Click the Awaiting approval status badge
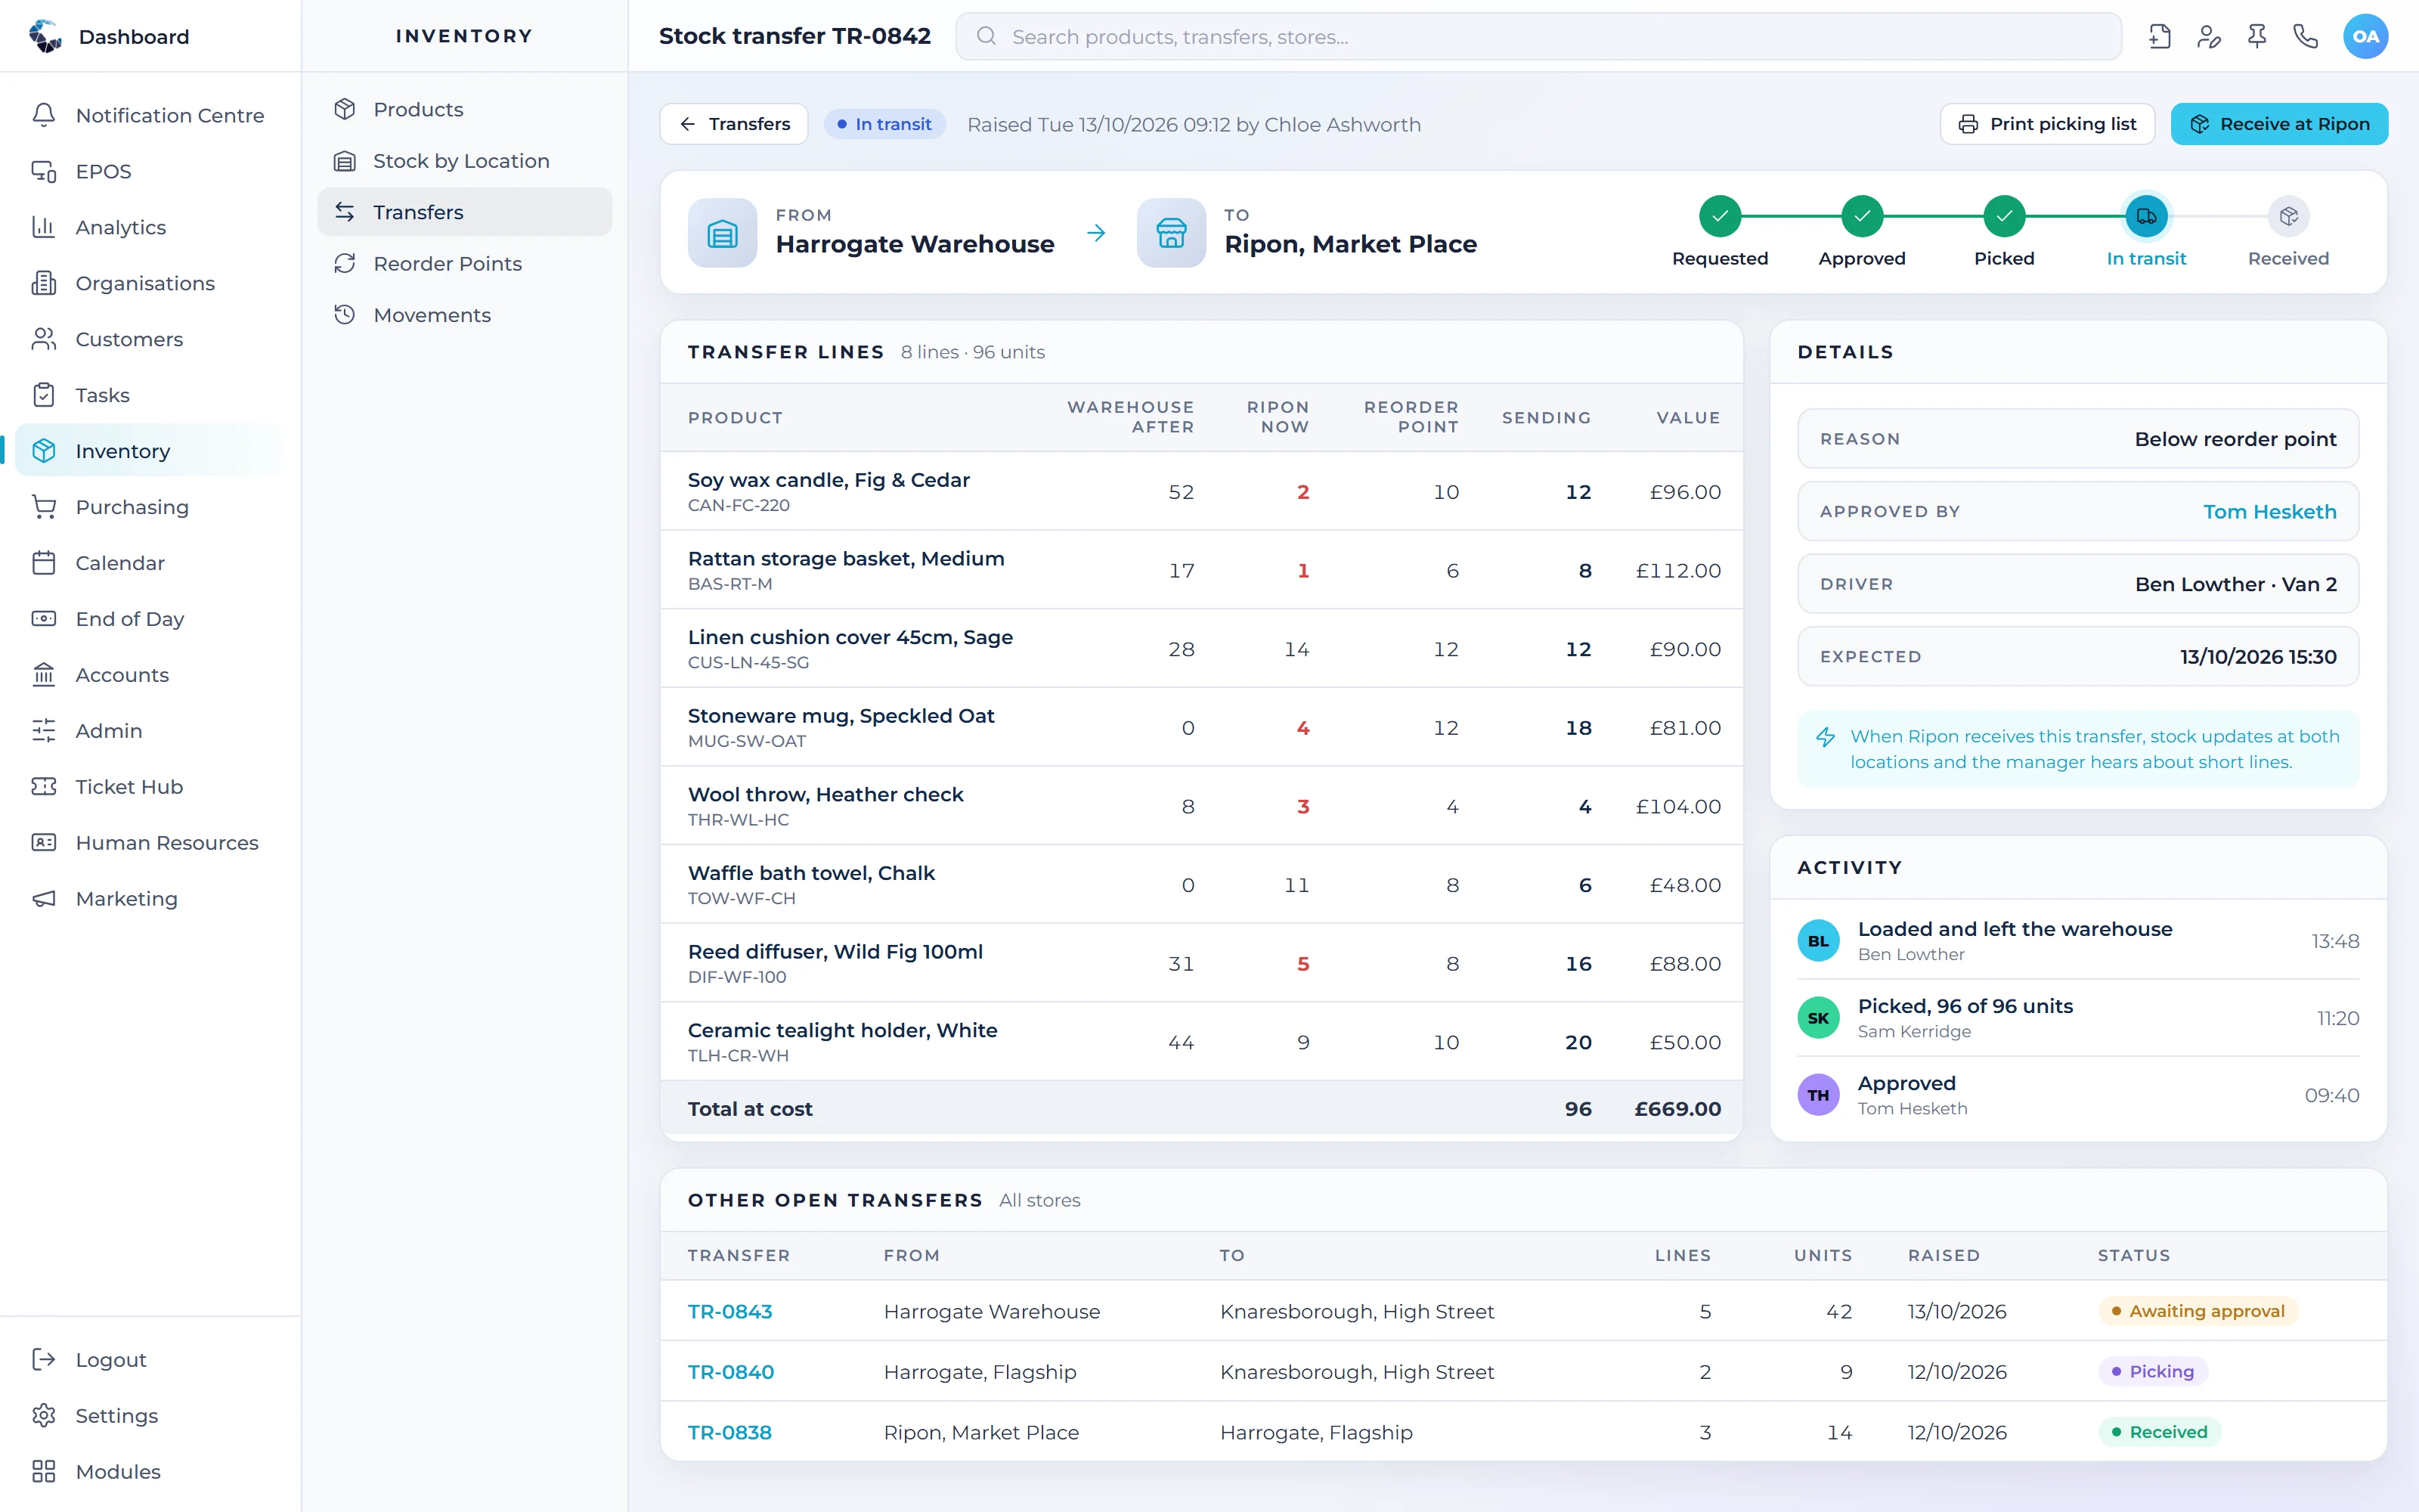 (2197, 1311)
